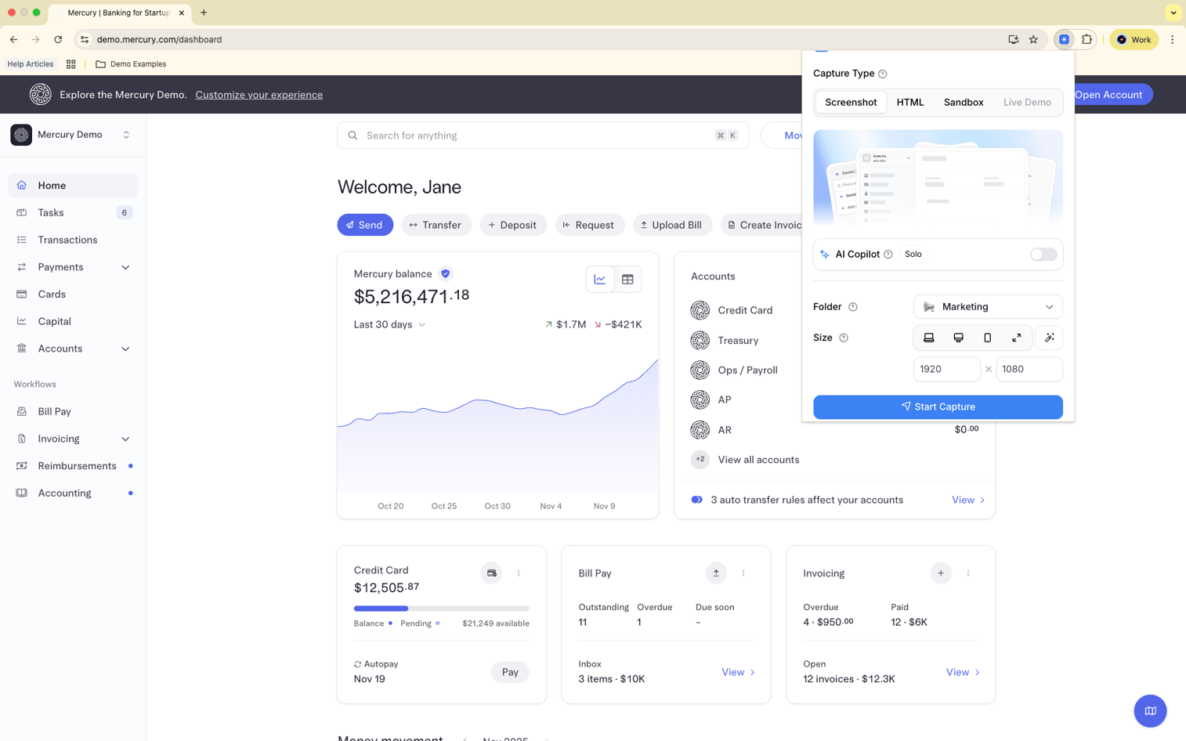Click the upload icon on the Bill Pay widget
Screen dimensions: 1186x741
[716, 573]
